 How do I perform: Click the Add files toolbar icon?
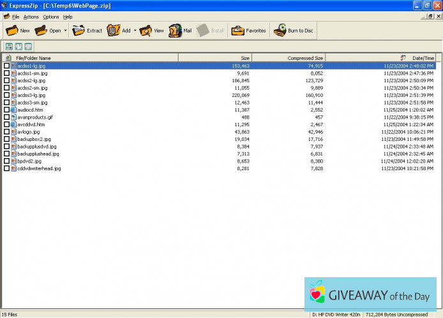coord(114,31)
